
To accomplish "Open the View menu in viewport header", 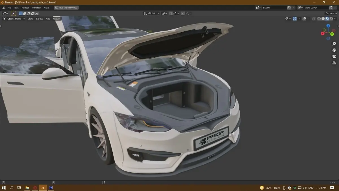I will click(x=30, y=19).
